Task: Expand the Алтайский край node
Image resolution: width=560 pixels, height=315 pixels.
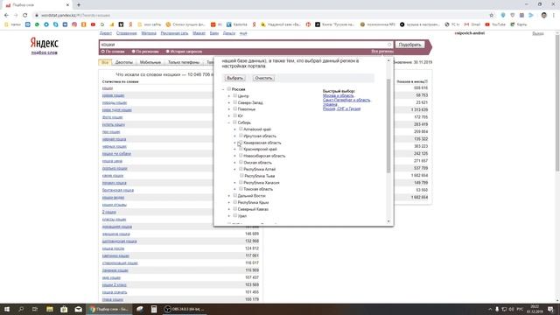Action: point(235,129)
